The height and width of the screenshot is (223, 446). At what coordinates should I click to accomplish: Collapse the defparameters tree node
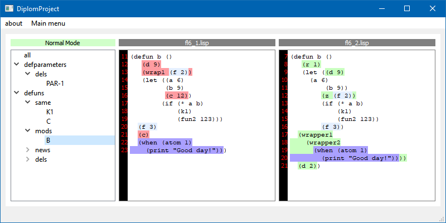(x=17, y=65)
